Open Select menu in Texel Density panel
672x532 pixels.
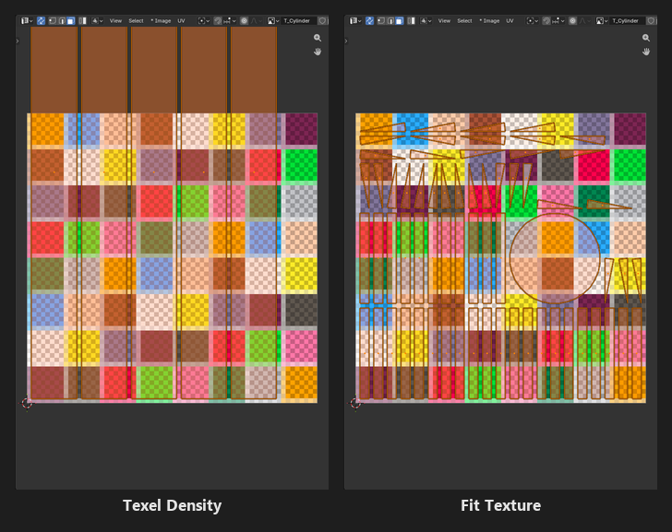[x=136, y=20]
